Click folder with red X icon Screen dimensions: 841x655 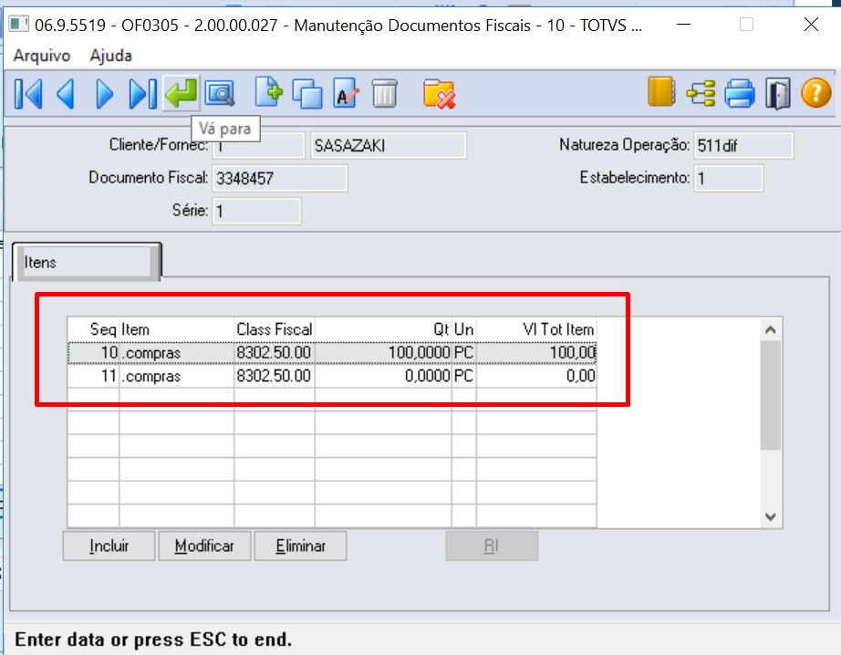point(439,94)
